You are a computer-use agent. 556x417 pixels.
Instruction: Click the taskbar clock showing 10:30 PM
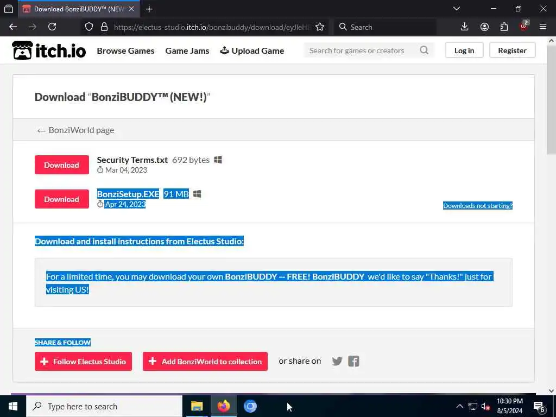(x=509, y=406)
